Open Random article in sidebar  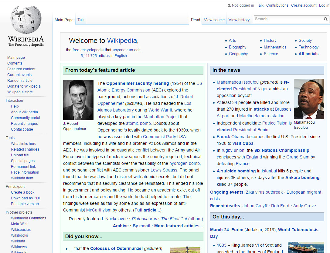click(x=20, y=81)
